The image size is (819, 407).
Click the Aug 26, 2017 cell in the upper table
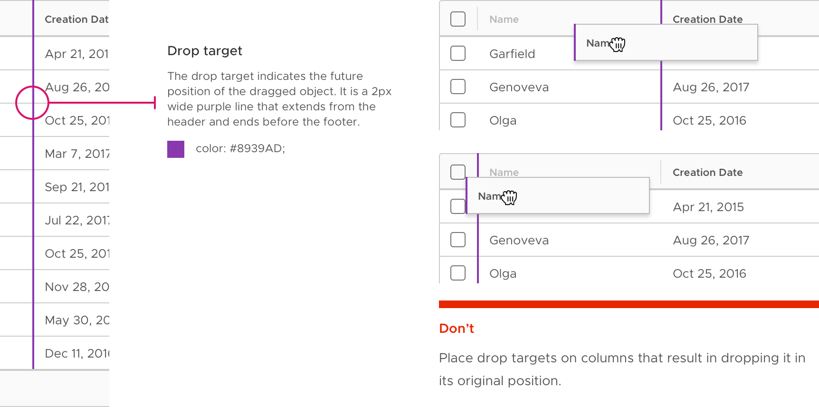[x=711, y=87]
